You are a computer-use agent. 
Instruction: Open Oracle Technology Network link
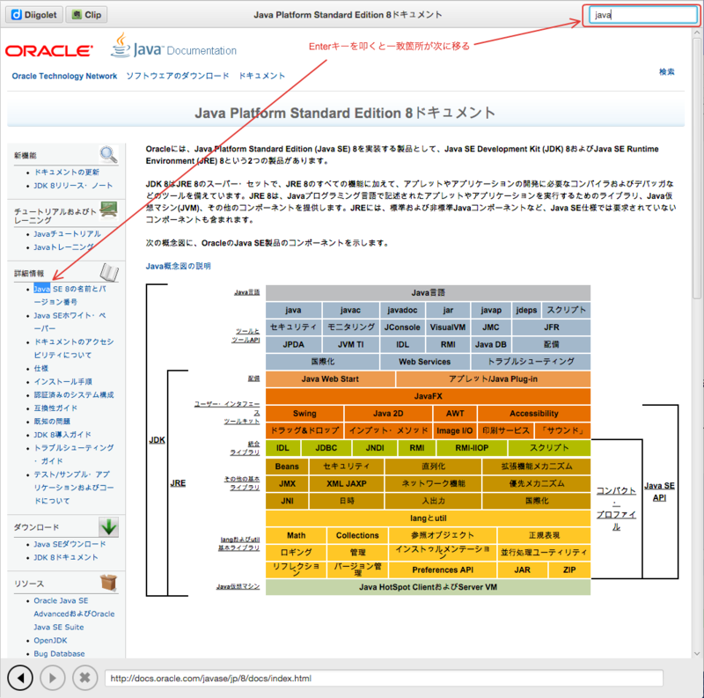tap(64, 76)
